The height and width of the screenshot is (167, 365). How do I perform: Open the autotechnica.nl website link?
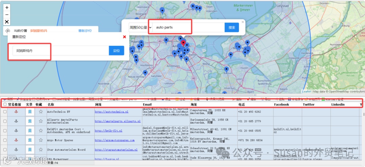coord(112,112)
